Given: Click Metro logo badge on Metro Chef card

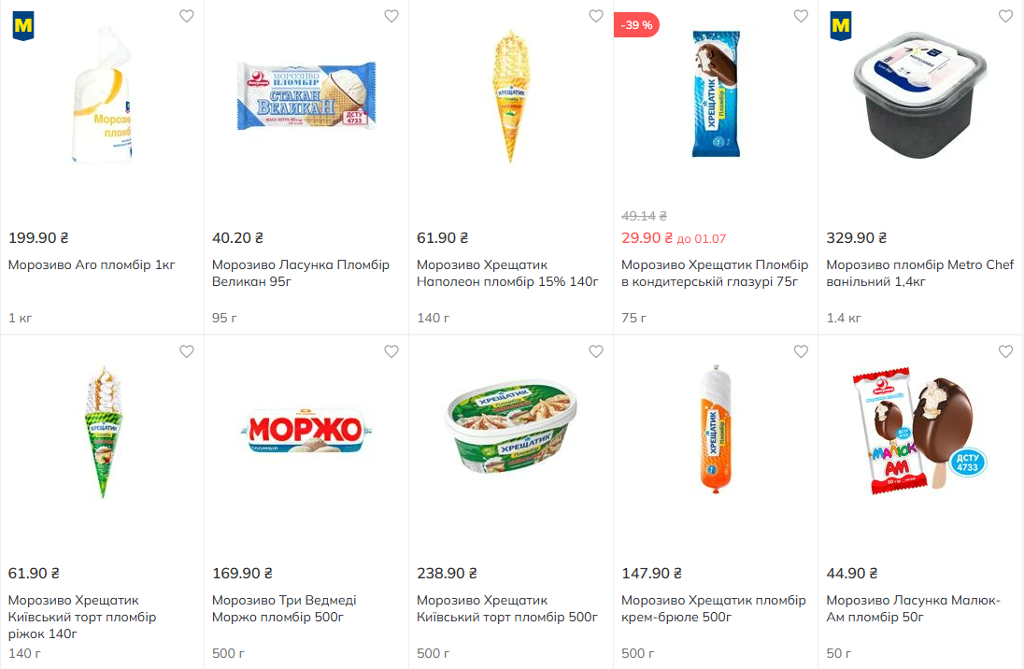Looking at the screenshot, I should (841, 26).
